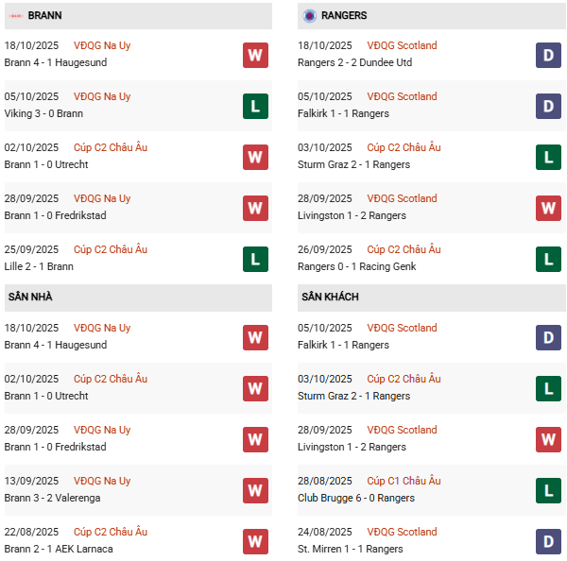Open the Cúp C1 Châu Âu league link

[x=404, y=481]
